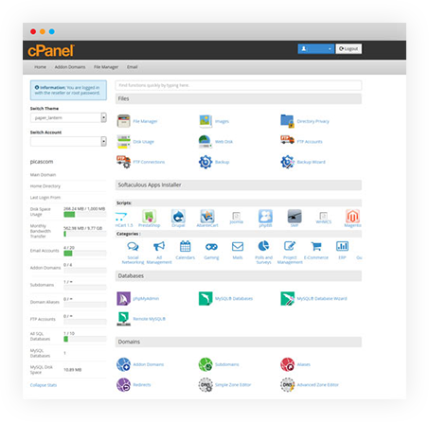Click the Logout button
429x422 pixels.
pos(349,49)
